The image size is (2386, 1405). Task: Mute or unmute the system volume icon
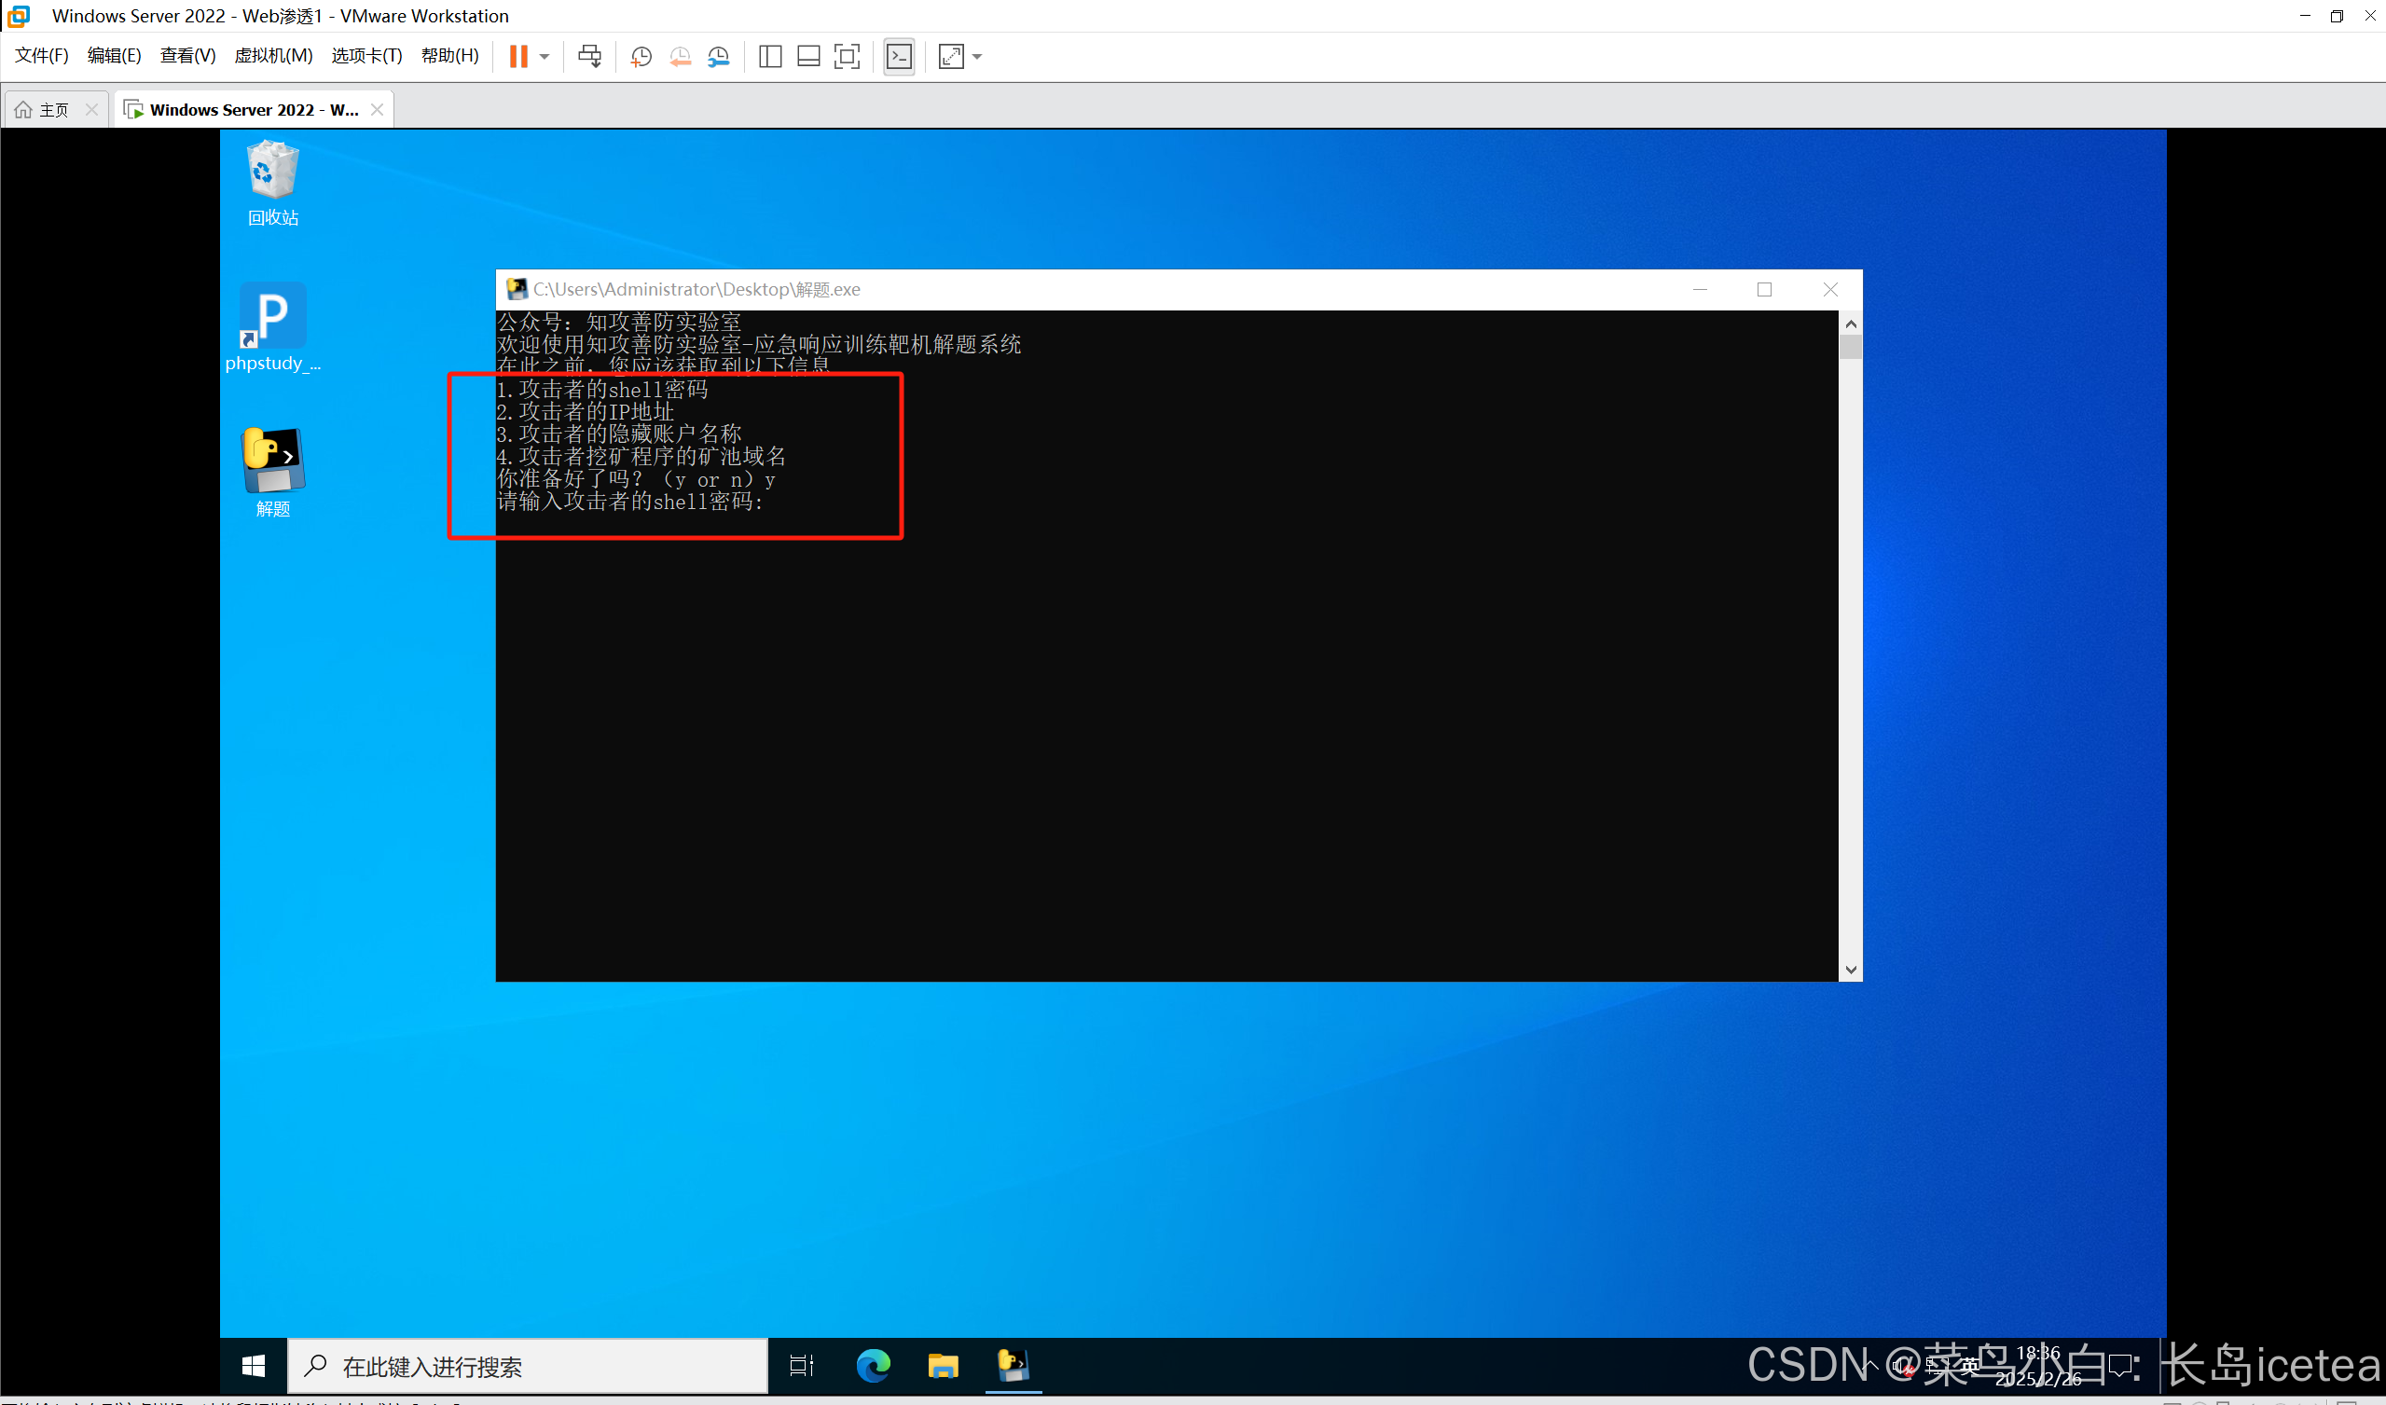tap(1901, 1366)
